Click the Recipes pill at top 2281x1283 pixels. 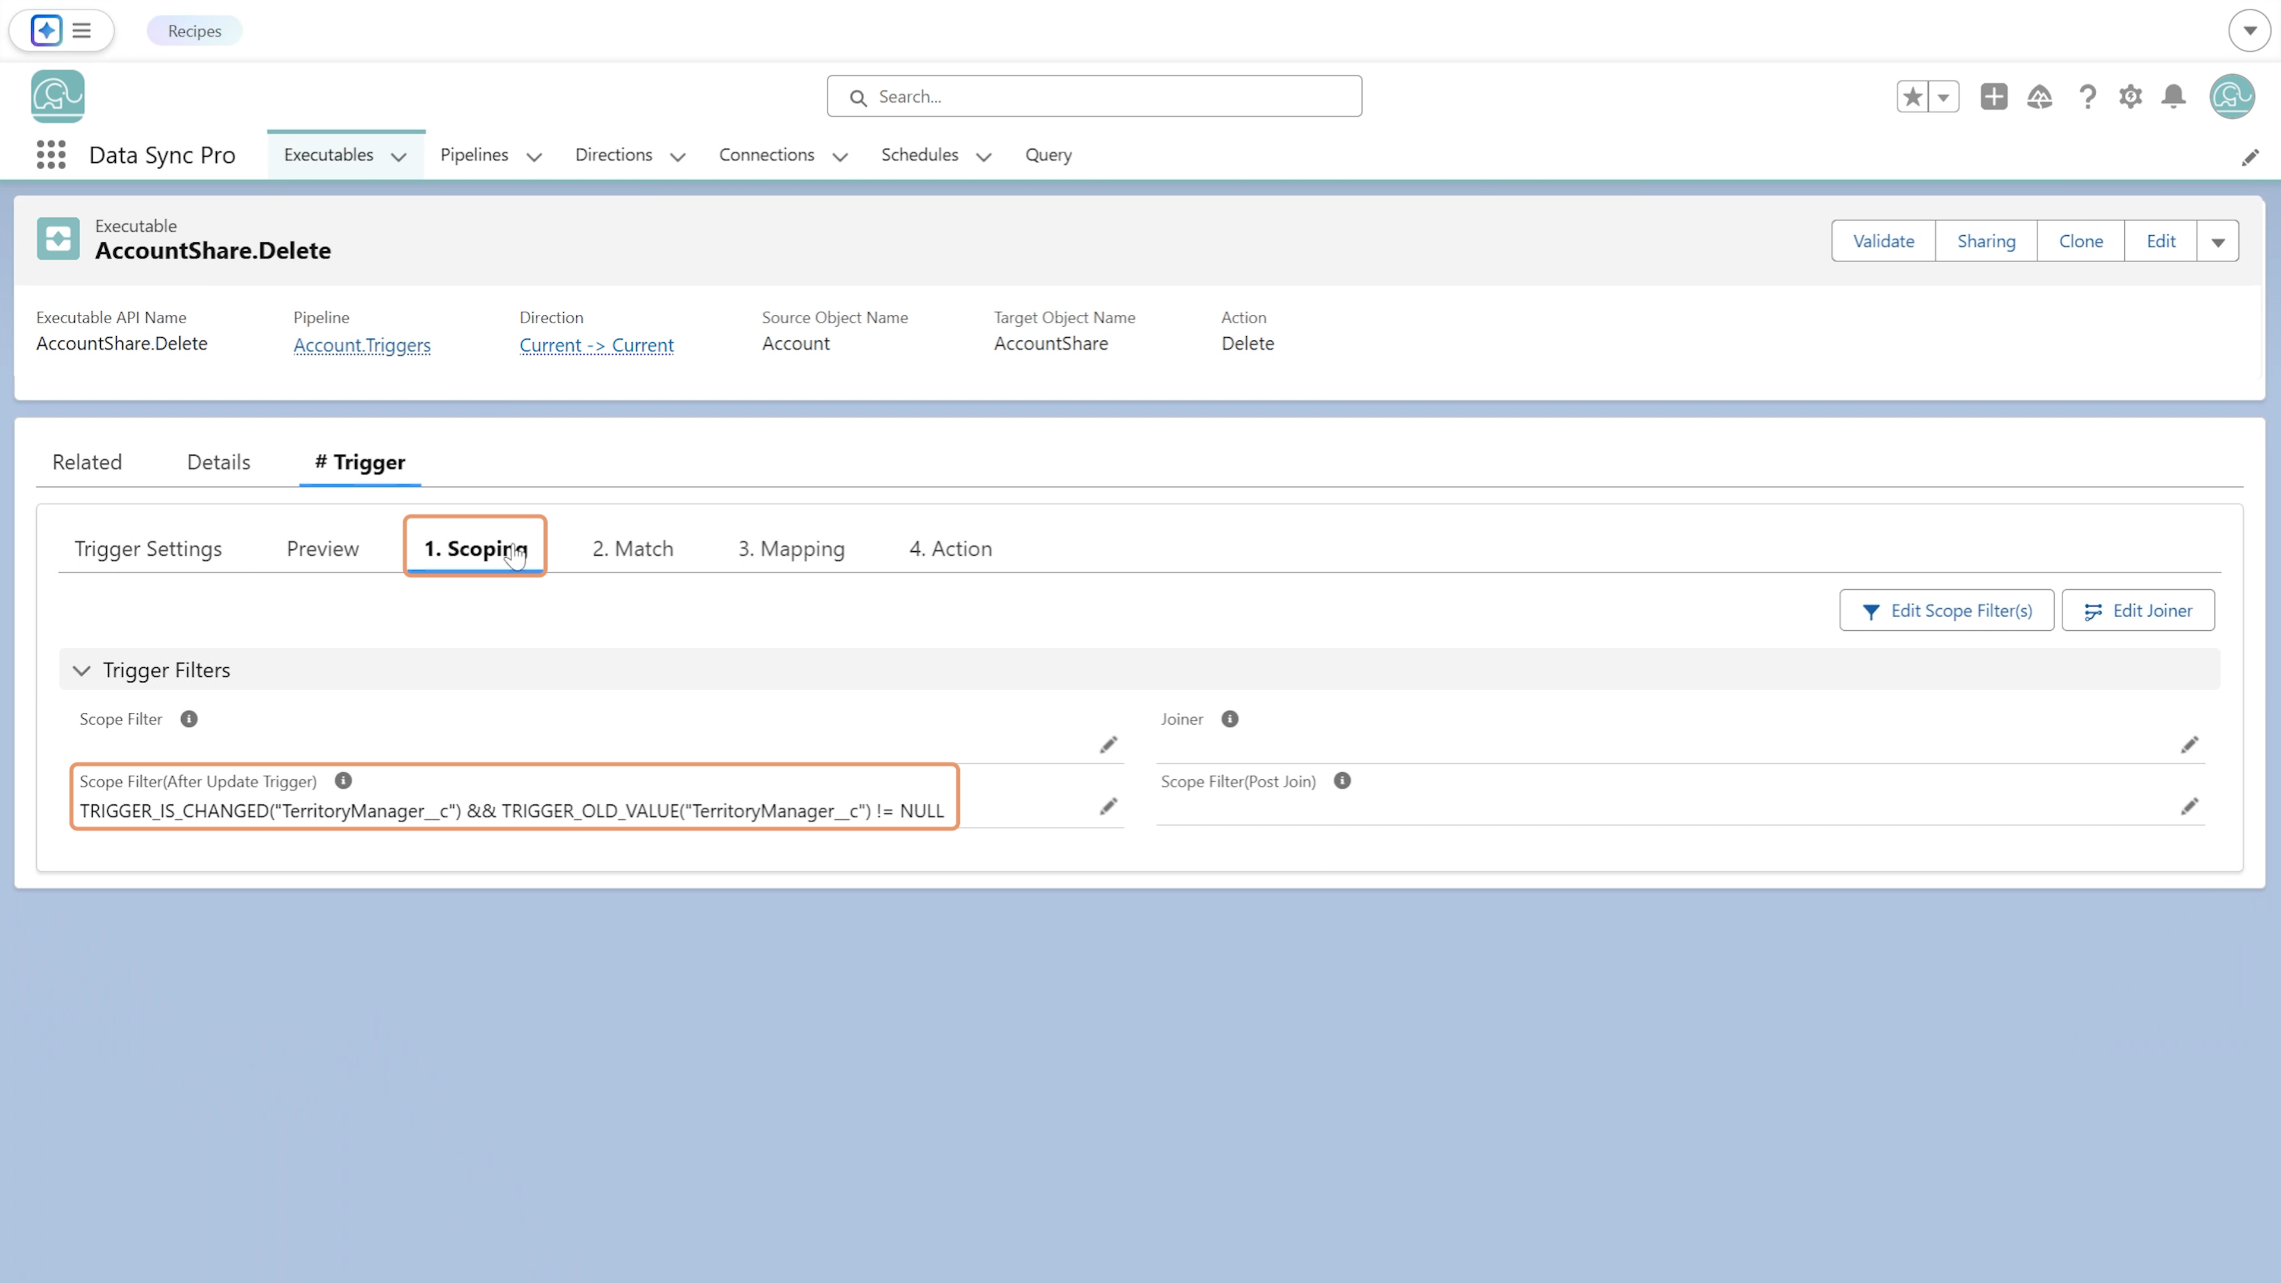pyautogui.click(x=195, y=31)
